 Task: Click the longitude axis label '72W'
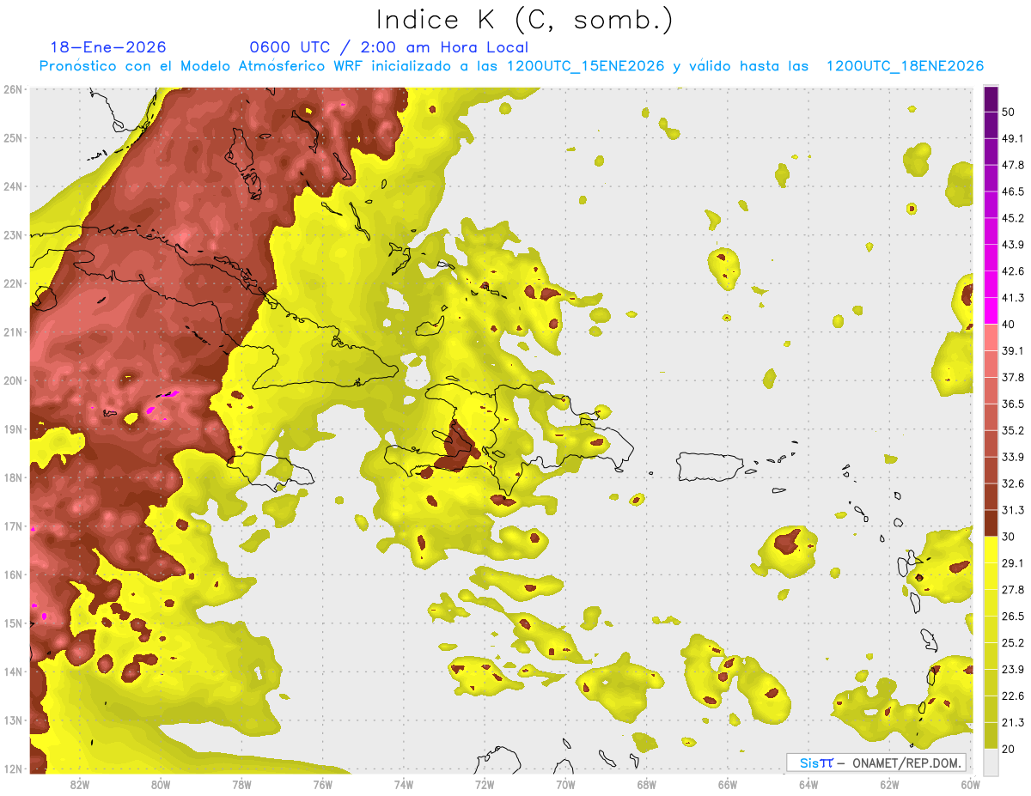pos(485,784)
